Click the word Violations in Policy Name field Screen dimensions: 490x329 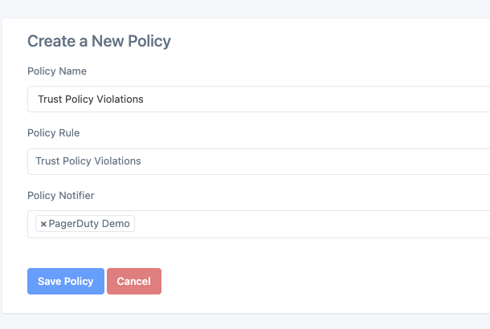click(120, 99)
